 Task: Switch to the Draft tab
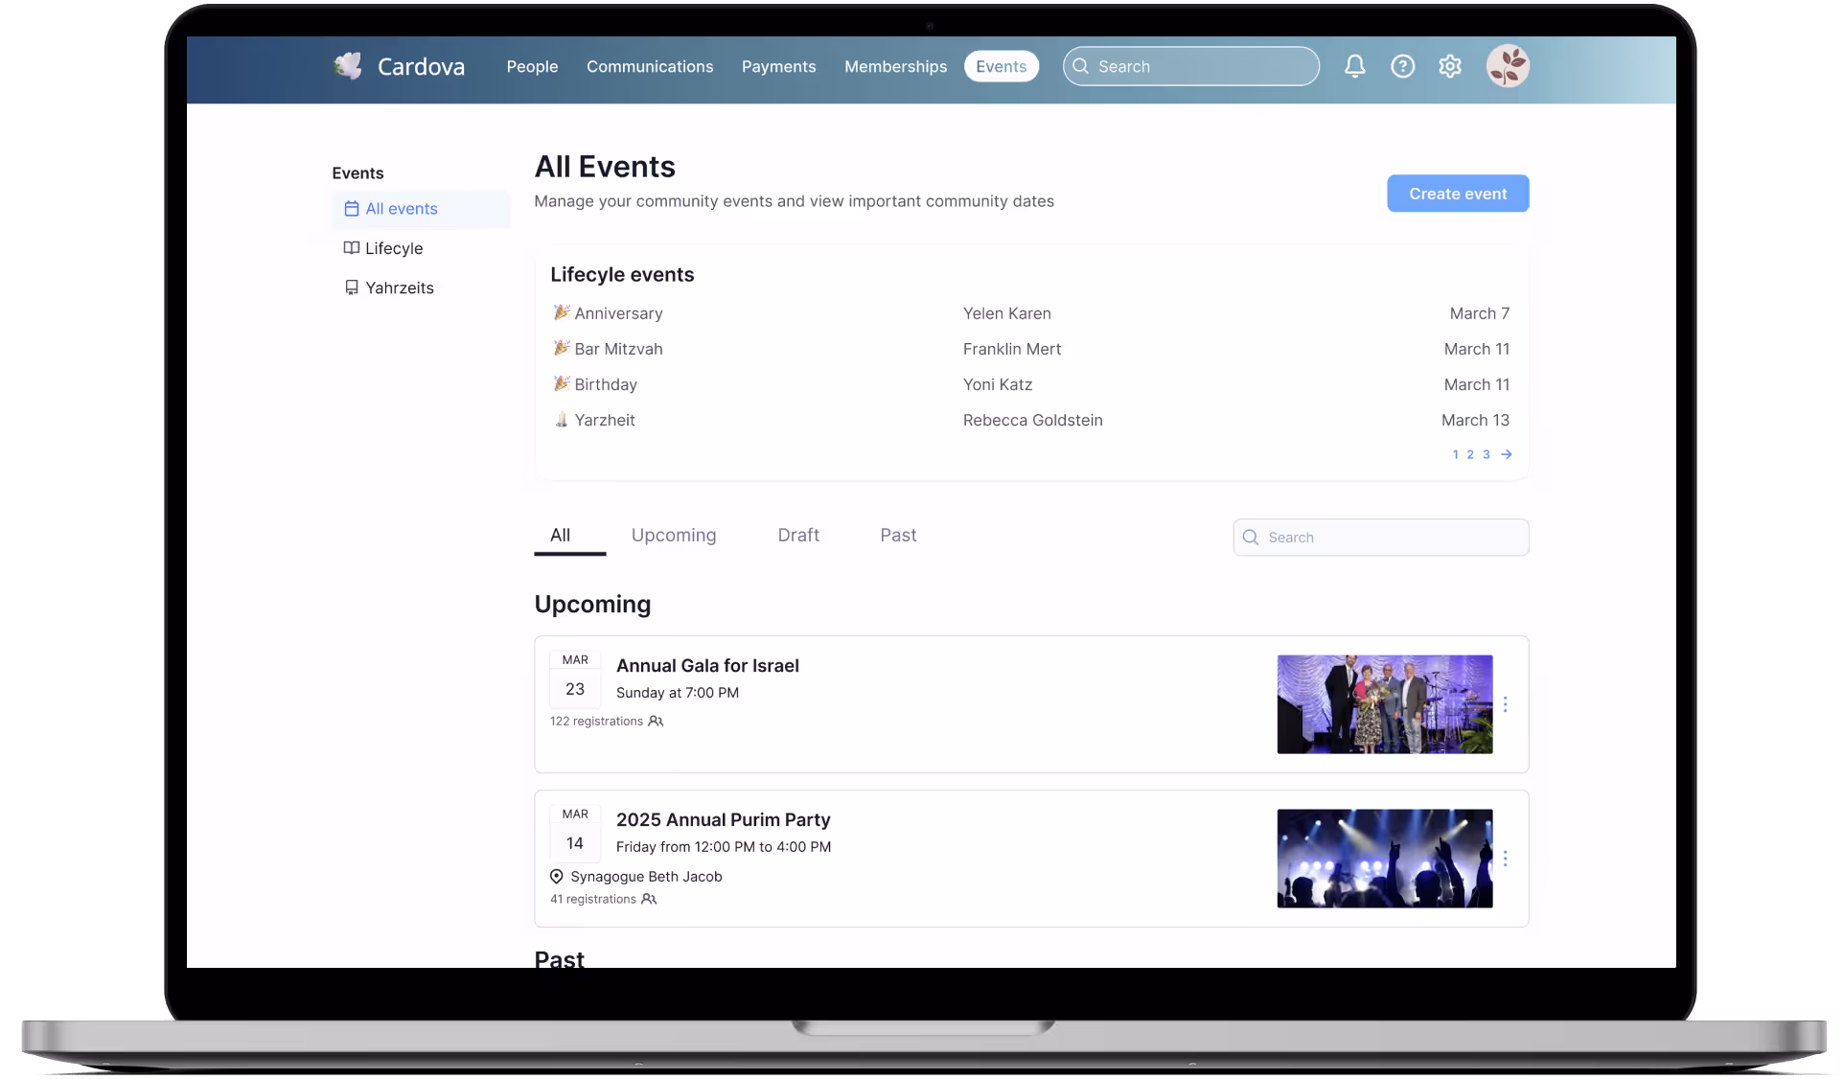tap(798, 536)
